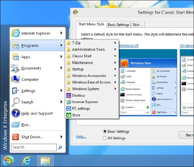Click the cut-off Windows style link on right
Viewport: 194px width, 167px height.
click(x=187, y=46)
